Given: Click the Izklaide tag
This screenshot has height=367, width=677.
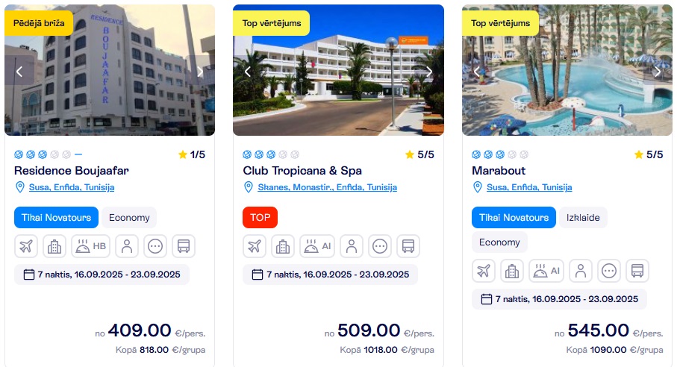Looking at the screenshot, I should coord(583,217).
